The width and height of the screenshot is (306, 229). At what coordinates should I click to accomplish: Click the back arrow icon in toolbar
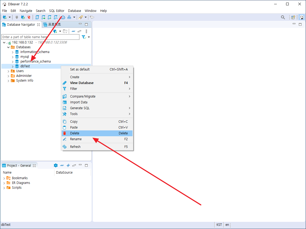[x=92, y=17]
